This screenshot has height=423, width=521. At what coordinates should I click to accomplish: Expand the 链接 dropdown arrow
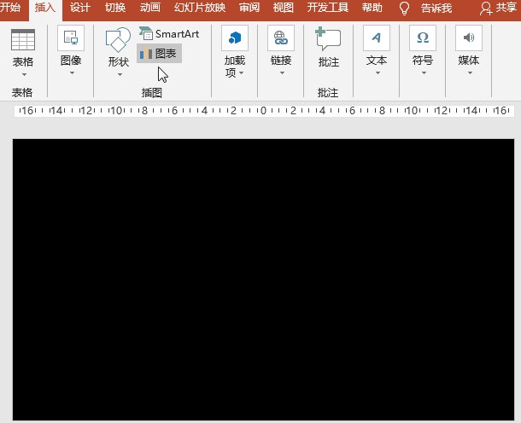[282, 73]
